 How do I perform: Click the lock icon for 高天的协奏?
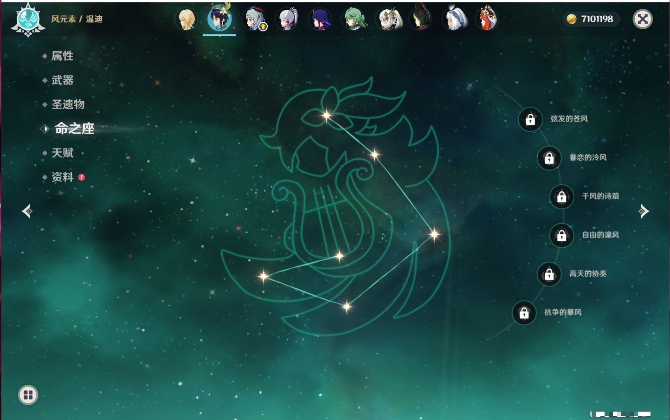click(549, 274)
